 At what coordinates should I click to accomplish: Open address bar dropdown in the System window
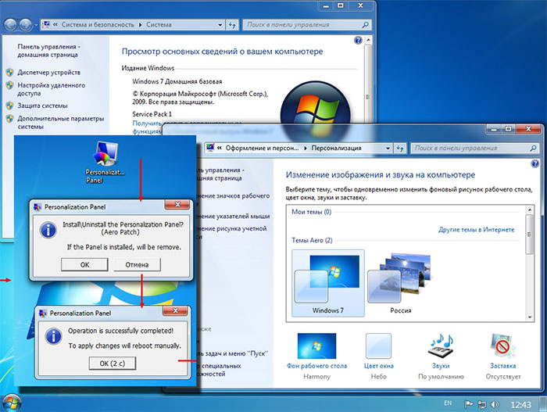[x=220, y=25]
